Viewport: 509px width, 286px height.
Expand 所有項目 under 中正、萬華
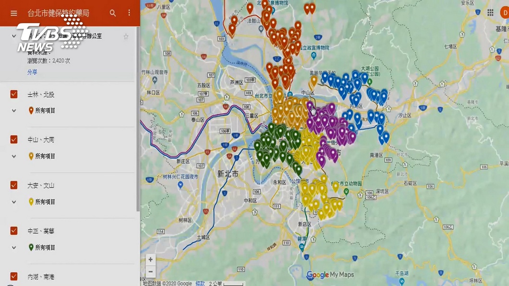(x=13, y=248)
